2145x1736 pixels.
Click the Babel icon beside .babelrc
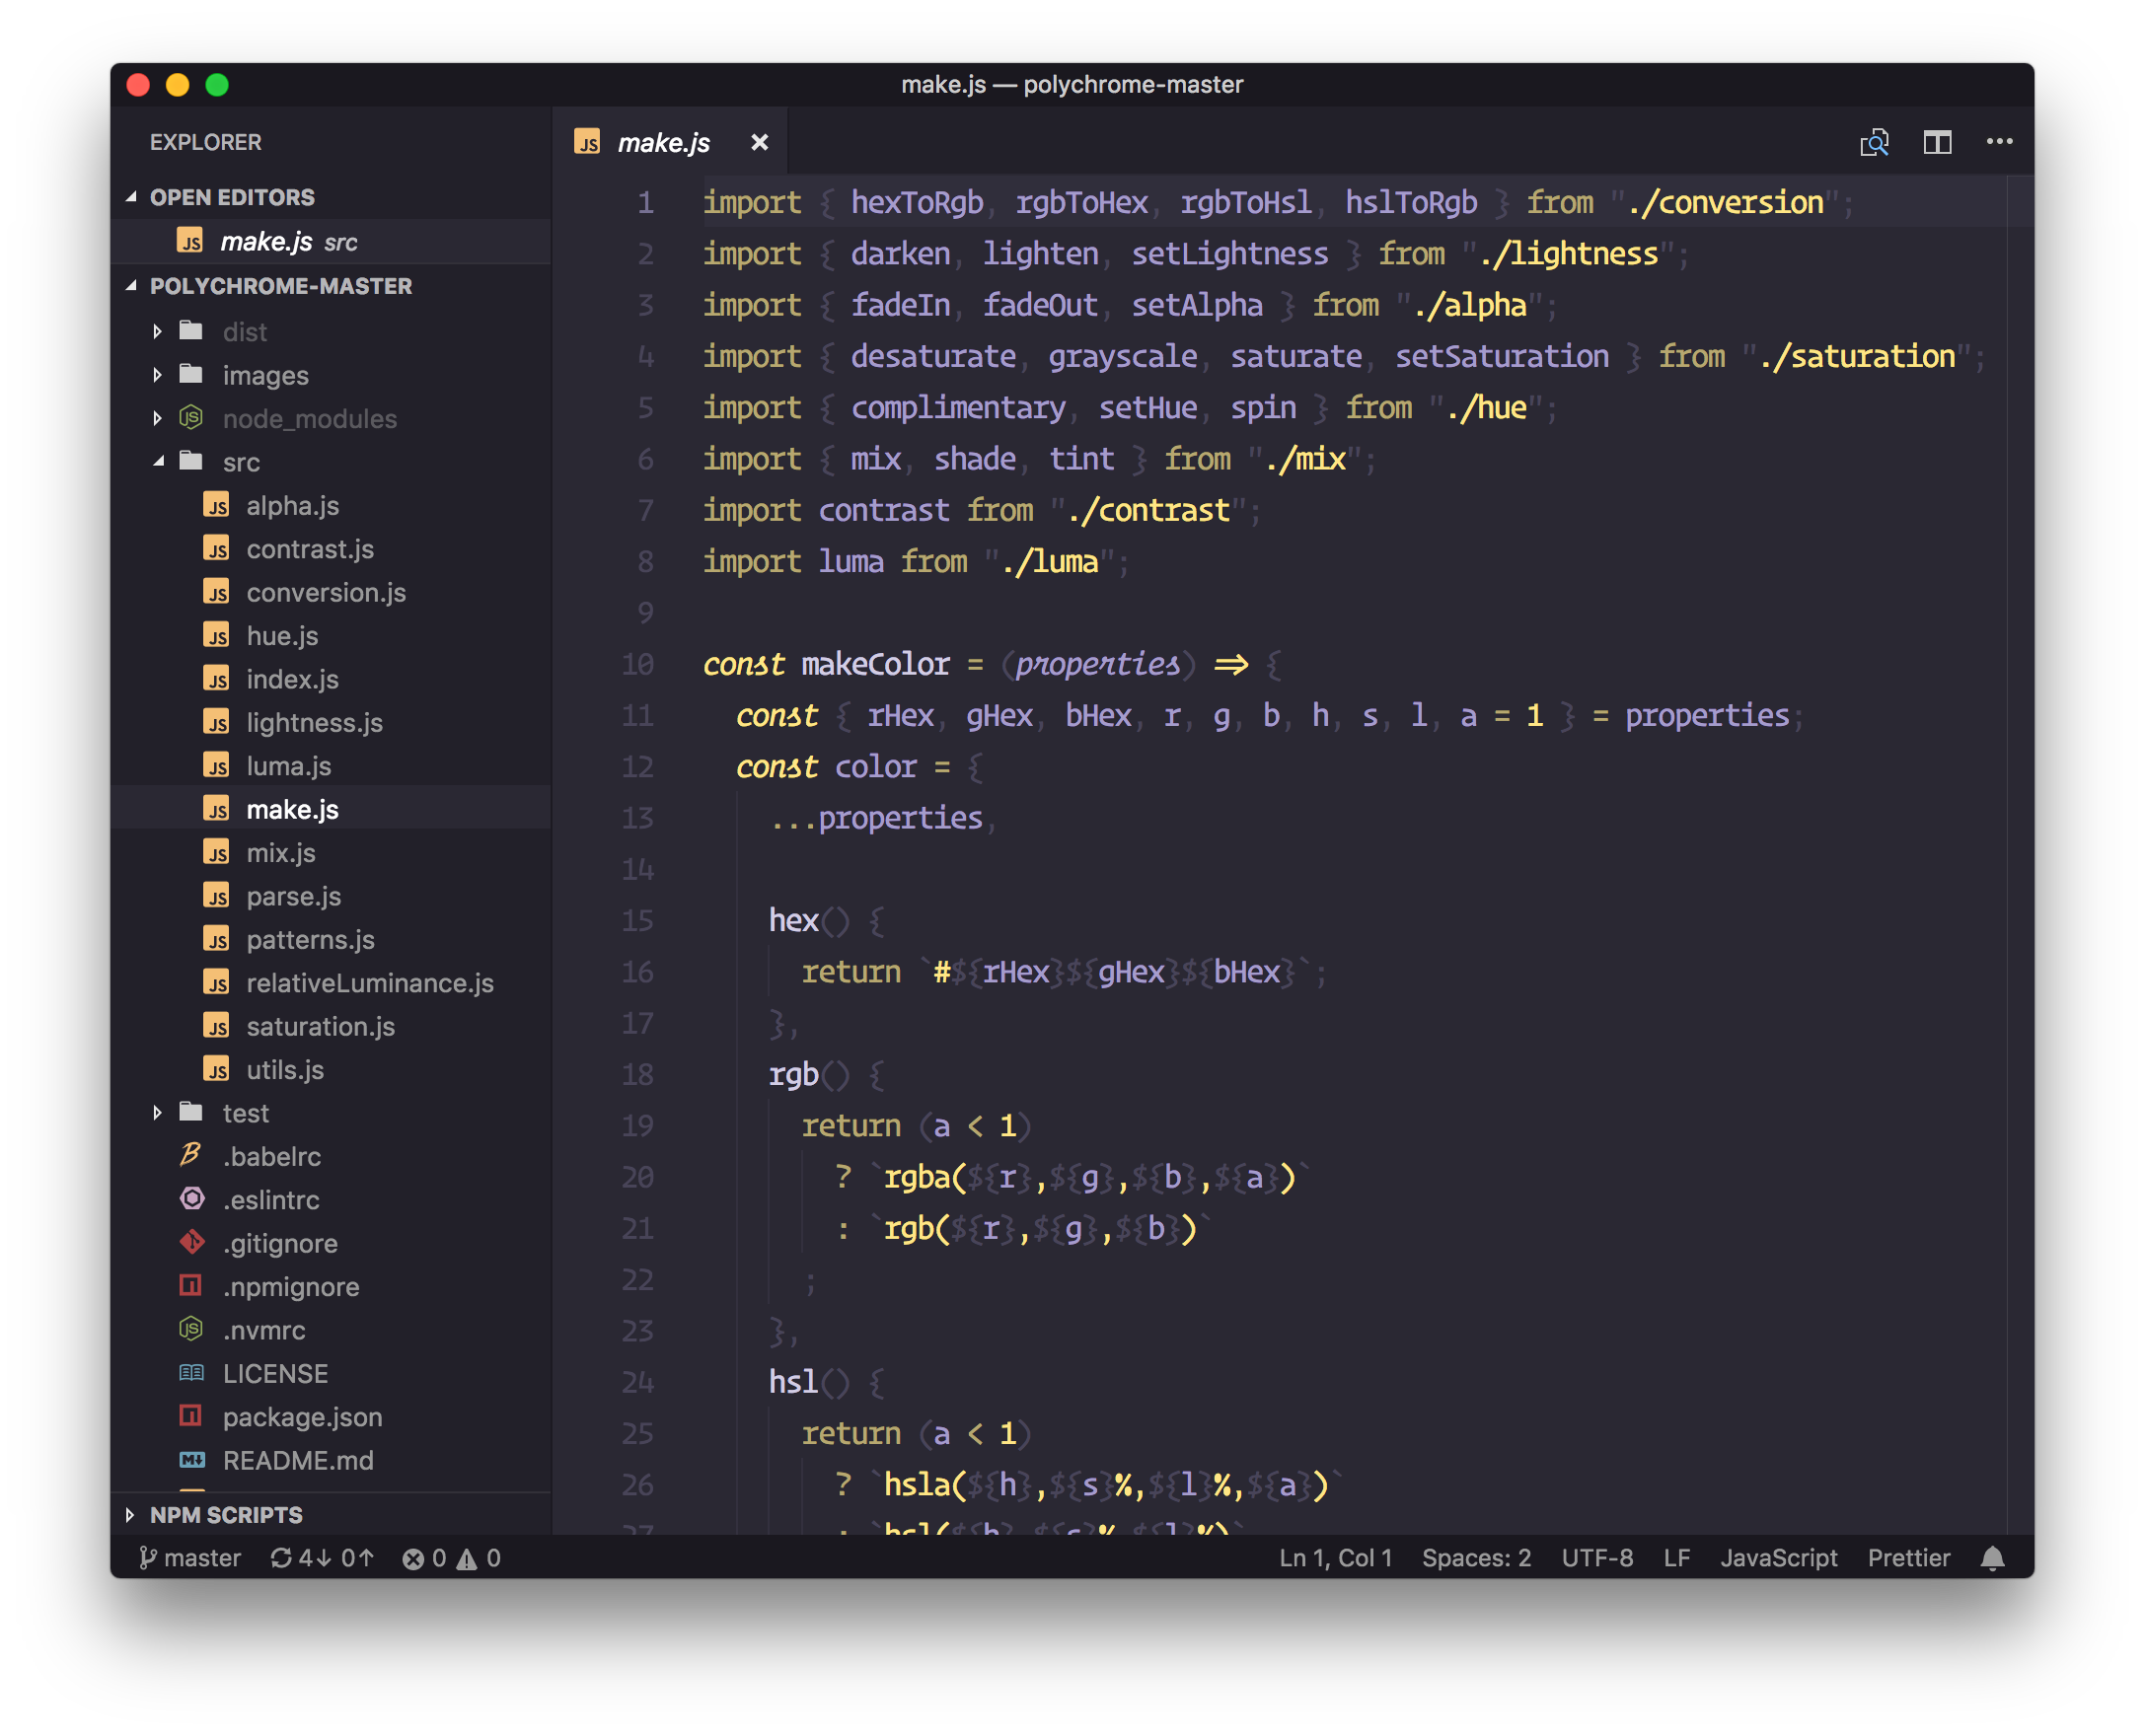point(190,1154)
